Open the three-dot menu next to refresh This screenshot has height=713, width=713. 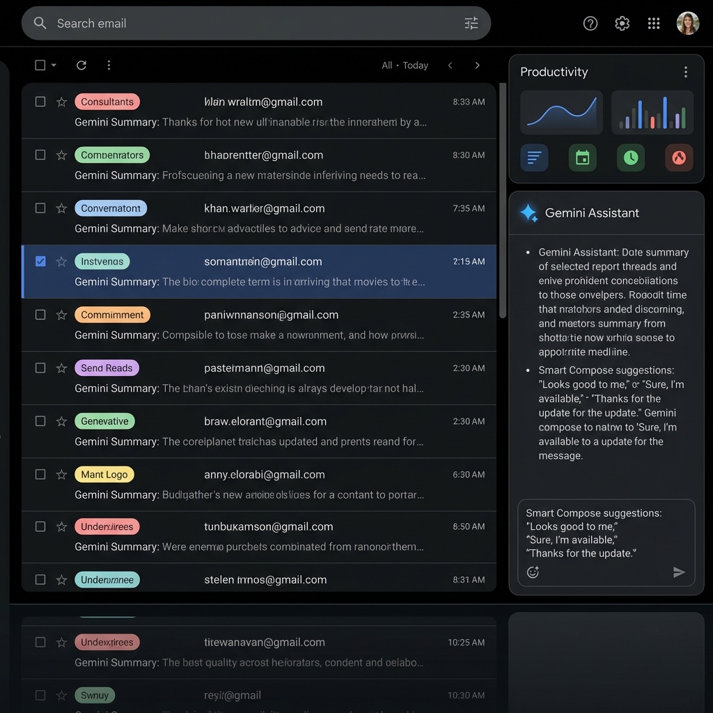tap(109, 65)
